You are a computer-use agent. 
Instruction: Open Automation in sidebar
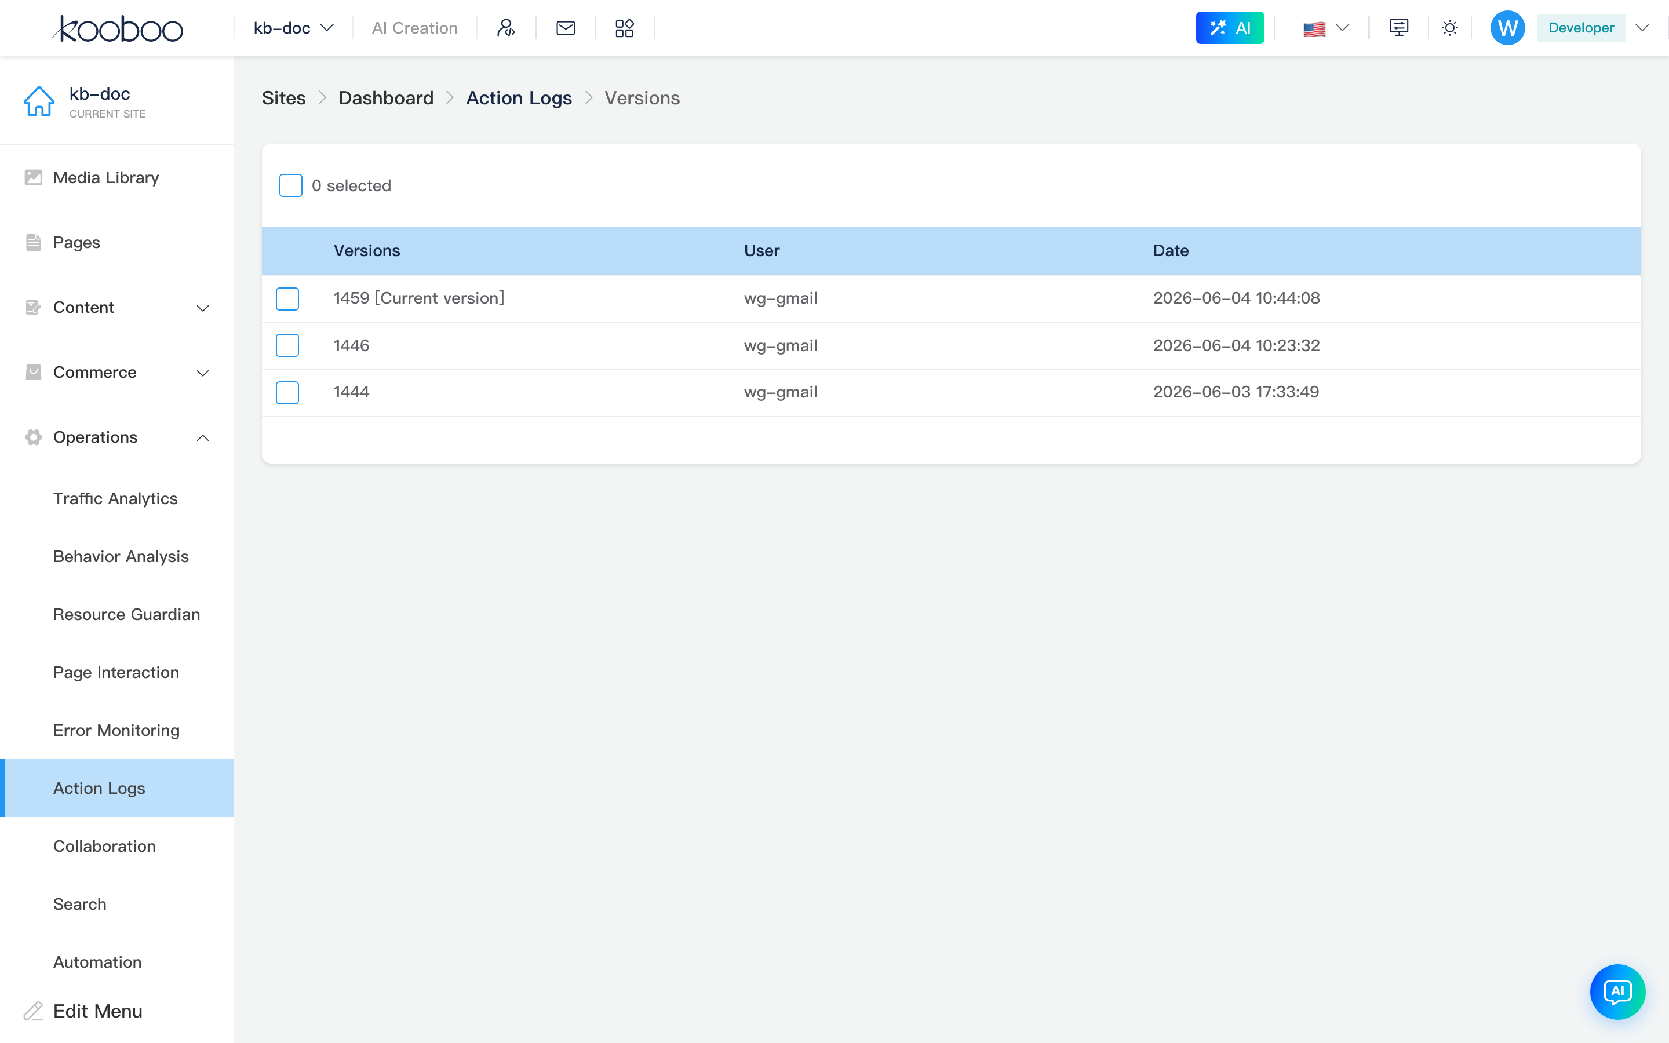(97, 962)
